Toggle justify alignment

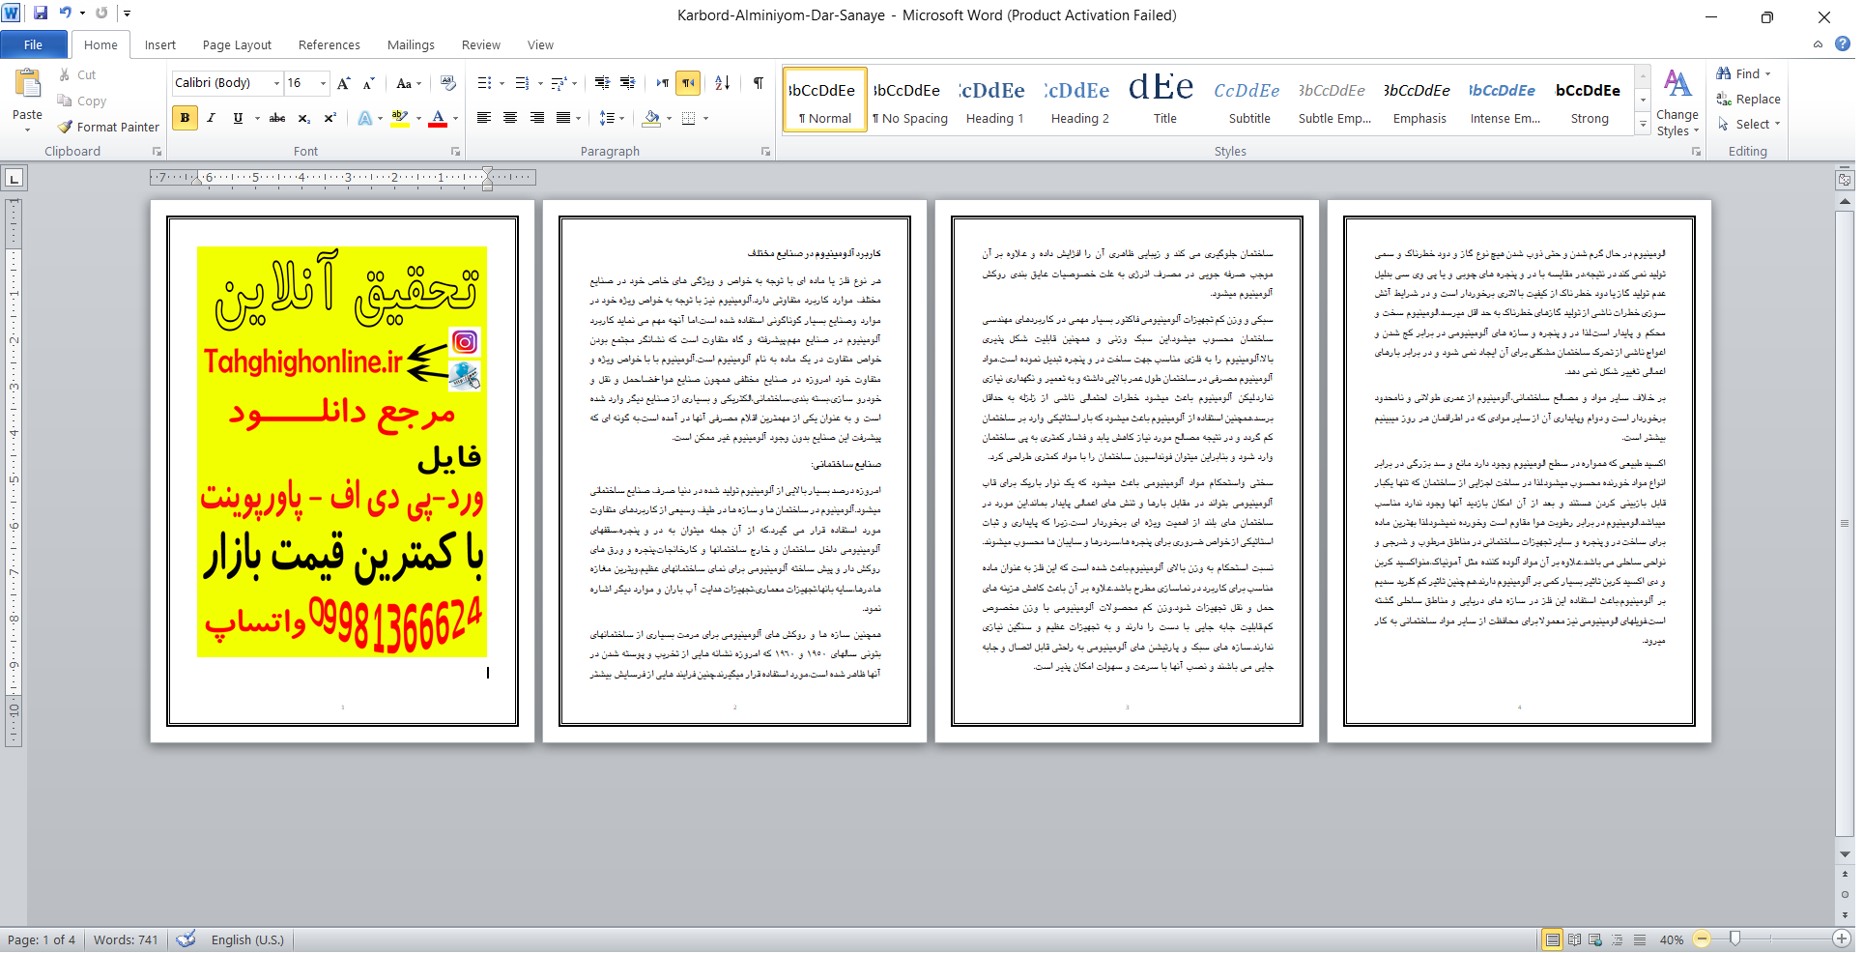point(562,118)
